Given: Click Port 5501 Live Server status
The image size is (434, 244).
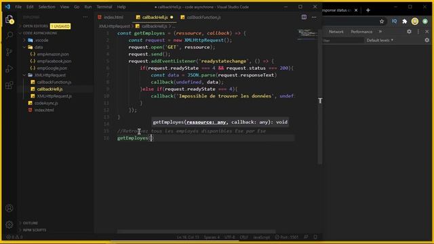Looking at the screenshot, I should [287, 237].
